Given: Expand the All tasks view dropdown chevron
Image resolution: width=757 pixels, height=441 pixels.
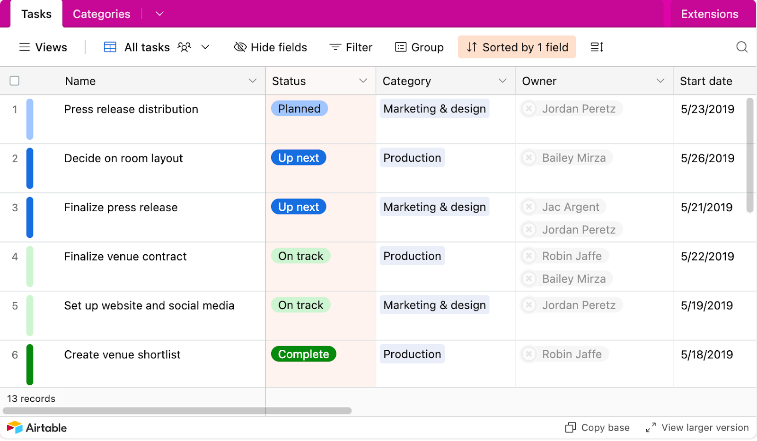Looking at the screenshot, I should pyautogui.click(x=205, y=47).
